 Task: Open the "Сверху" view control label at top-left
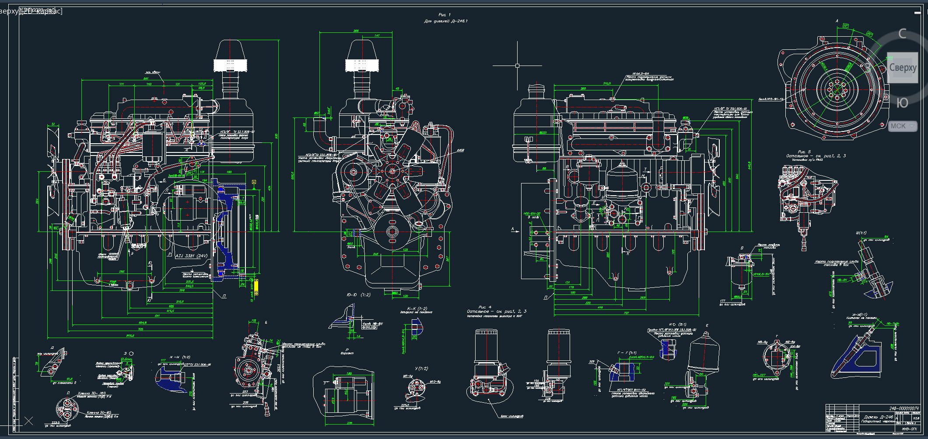[9, 11]
